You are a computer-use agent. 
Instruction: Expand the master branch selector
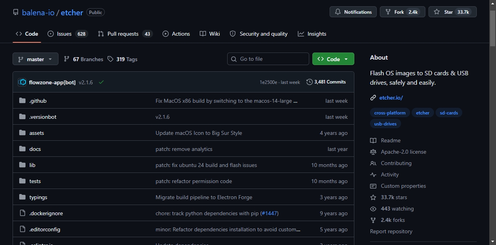point(35,59)
